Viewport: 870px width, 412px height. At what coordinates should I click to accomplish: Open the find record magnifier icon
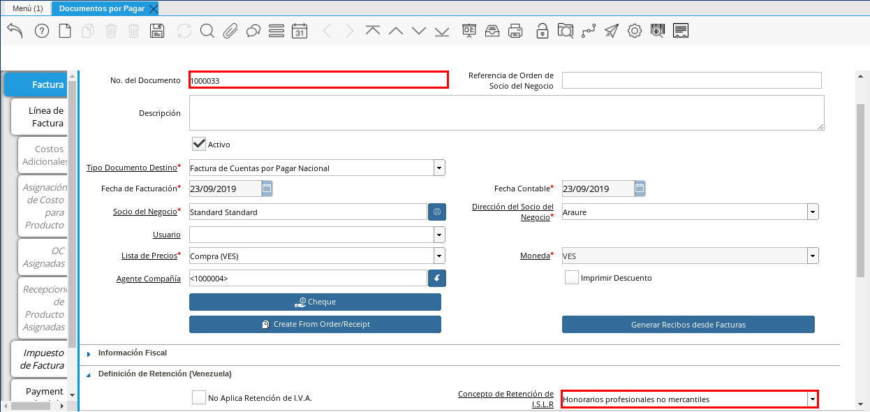click(207, 31)
